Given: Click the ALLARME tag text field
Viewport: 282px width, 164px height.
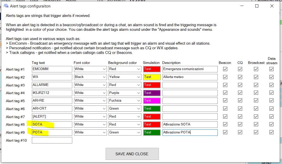Looking at the screenshot, I should [52, 85].
